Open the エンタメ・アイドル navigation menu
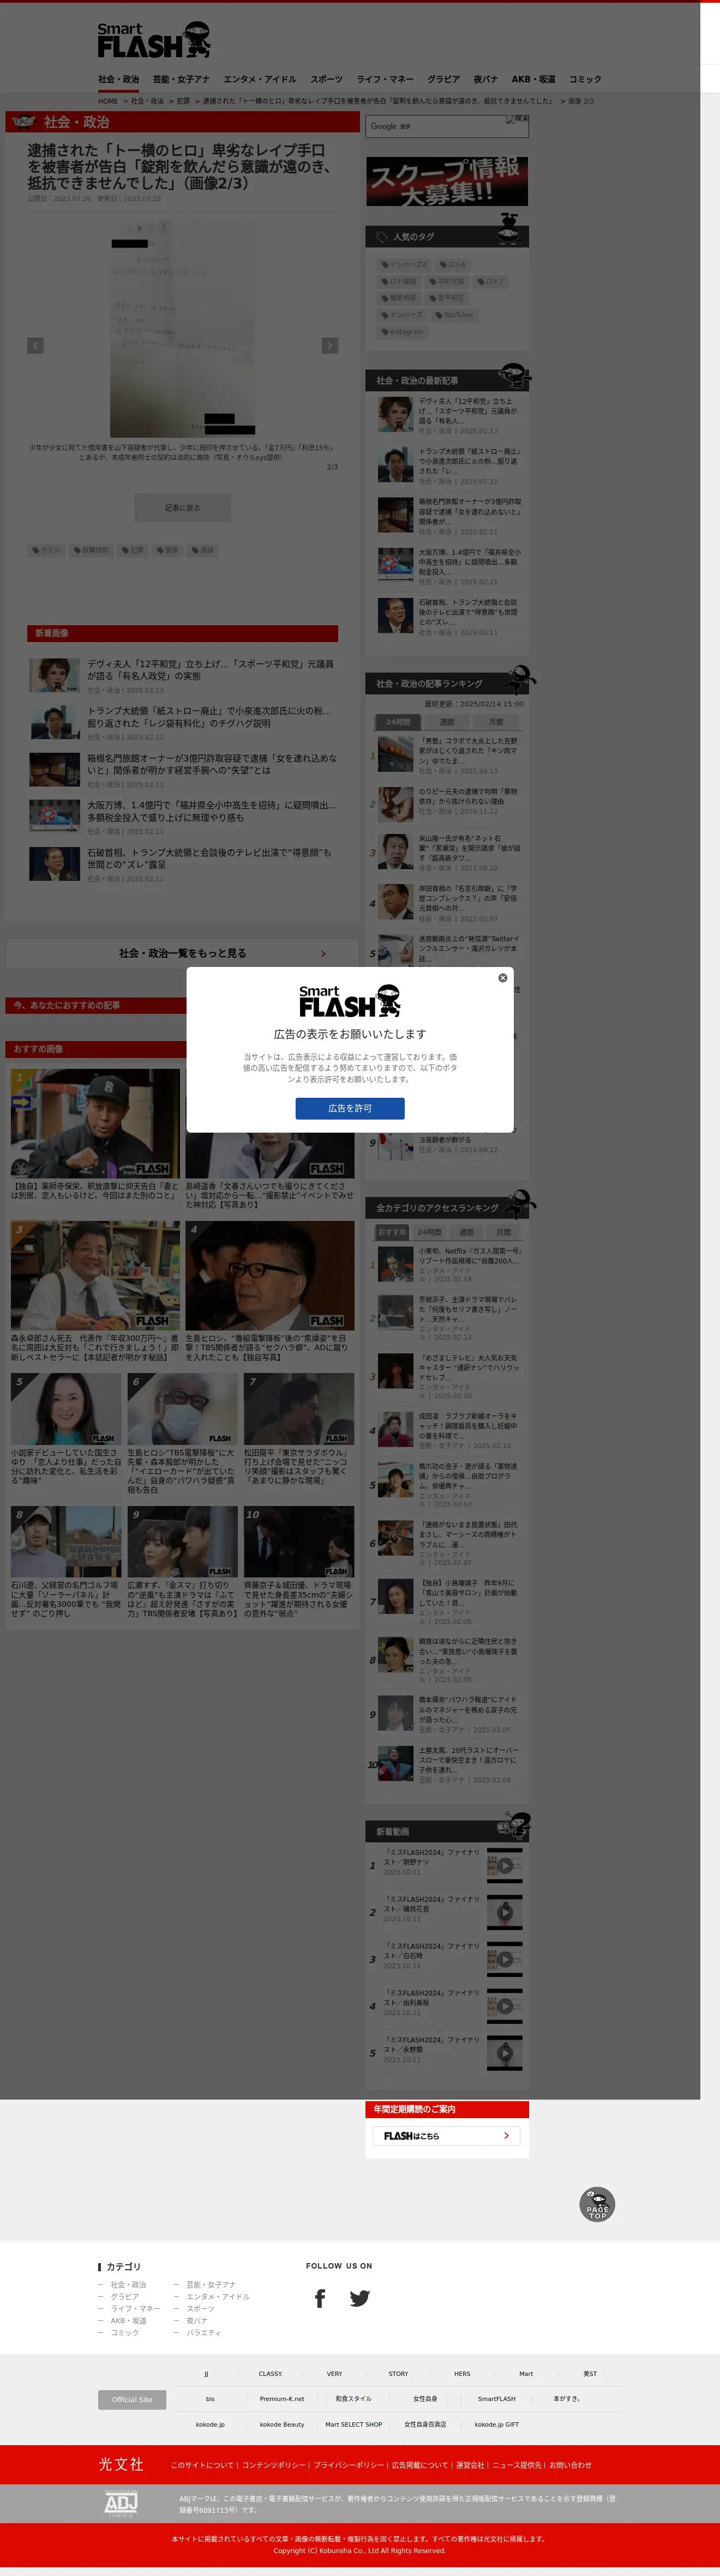Image resolution: width=720 pixels, height=2576 pixels. pyautogui.click(x=259, y=79)
